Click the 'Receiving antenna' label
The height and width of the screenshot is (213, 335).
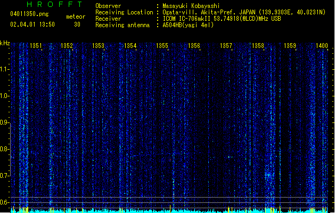[122, 25]
